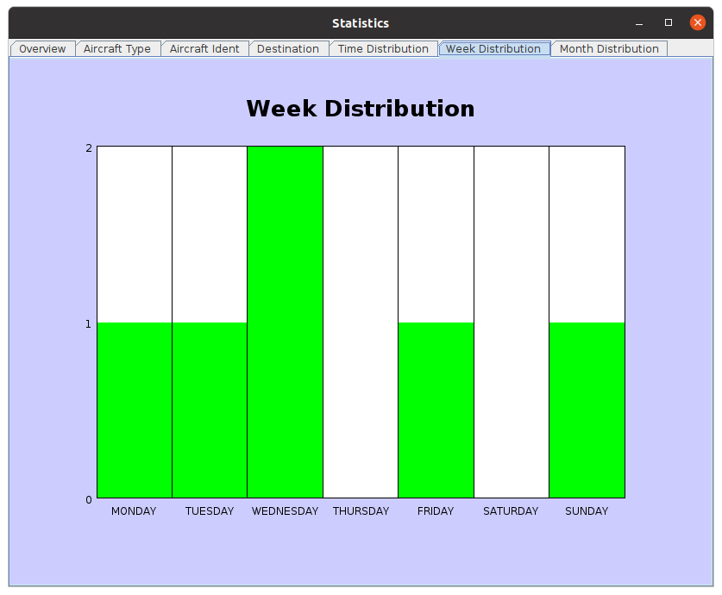Switch to the Aircraft Type tab
The height and width of the screenshot is (595, 722).
click(x=117, y=49)
